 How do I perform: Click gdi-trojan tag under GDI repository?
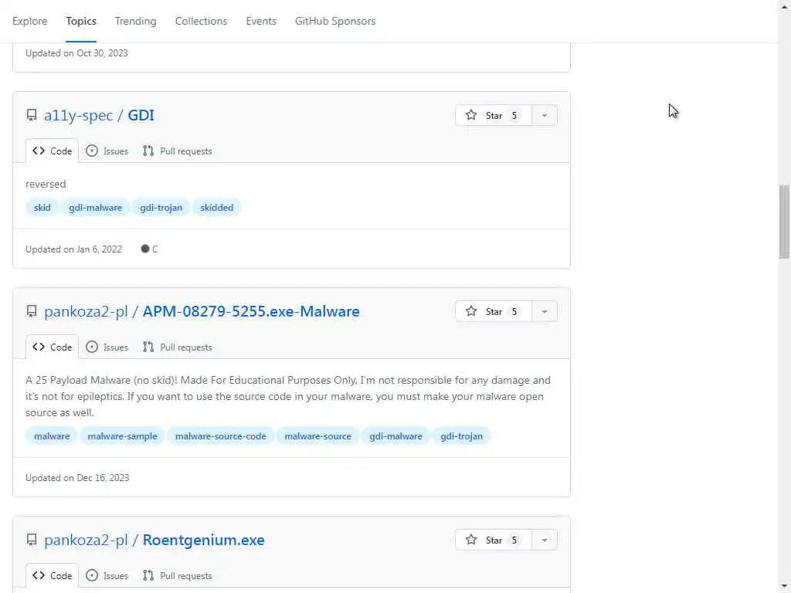pos(161,208)
